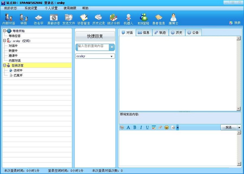Click the 快捷回复 quick reply button
This screenshot has height=174, width=244.
click(x=95, y=36)
